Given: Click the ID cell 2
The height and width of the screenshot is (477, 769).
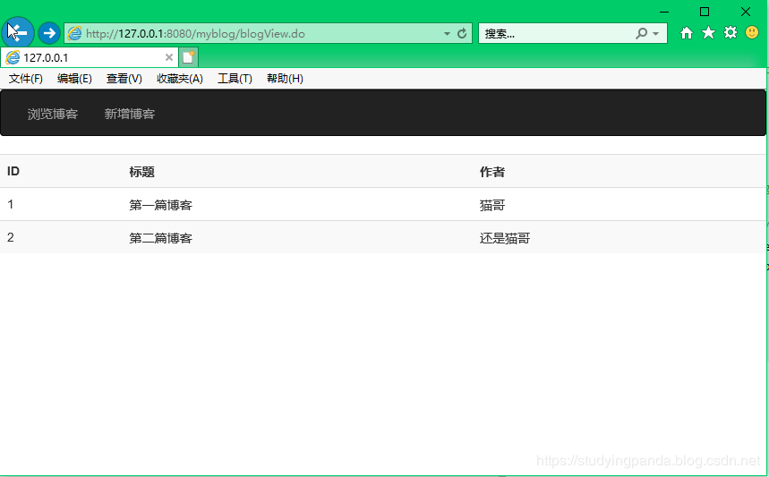Looking at the screenshot, I should click(11, 238).
